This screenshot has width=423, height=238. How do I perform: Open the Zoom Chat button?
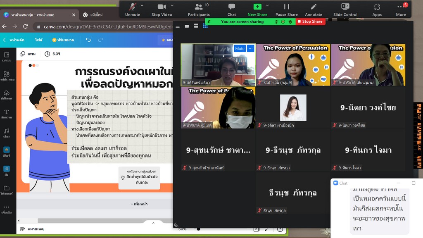[x=231, y=10]
